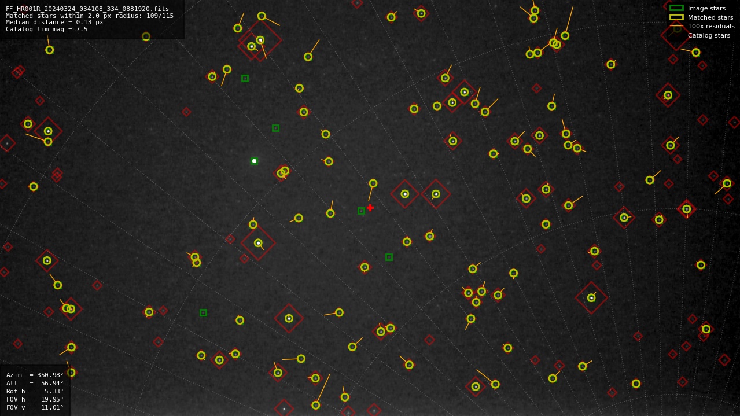Viewport: 740px width, 416px height.
Task: Click the red cross center marker
Action: coord(370,208)
